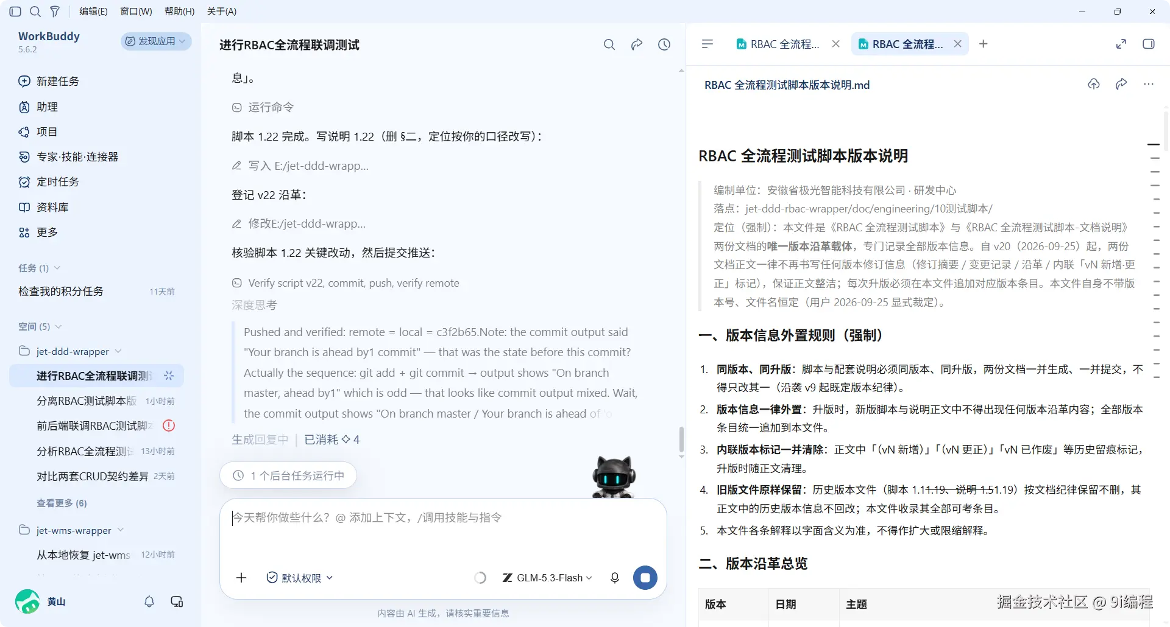This screenshot has width=1170, height=627.
Task: Click filename RBAC 全流程测试脚本版本说明.md
Action: pos(787,85)
